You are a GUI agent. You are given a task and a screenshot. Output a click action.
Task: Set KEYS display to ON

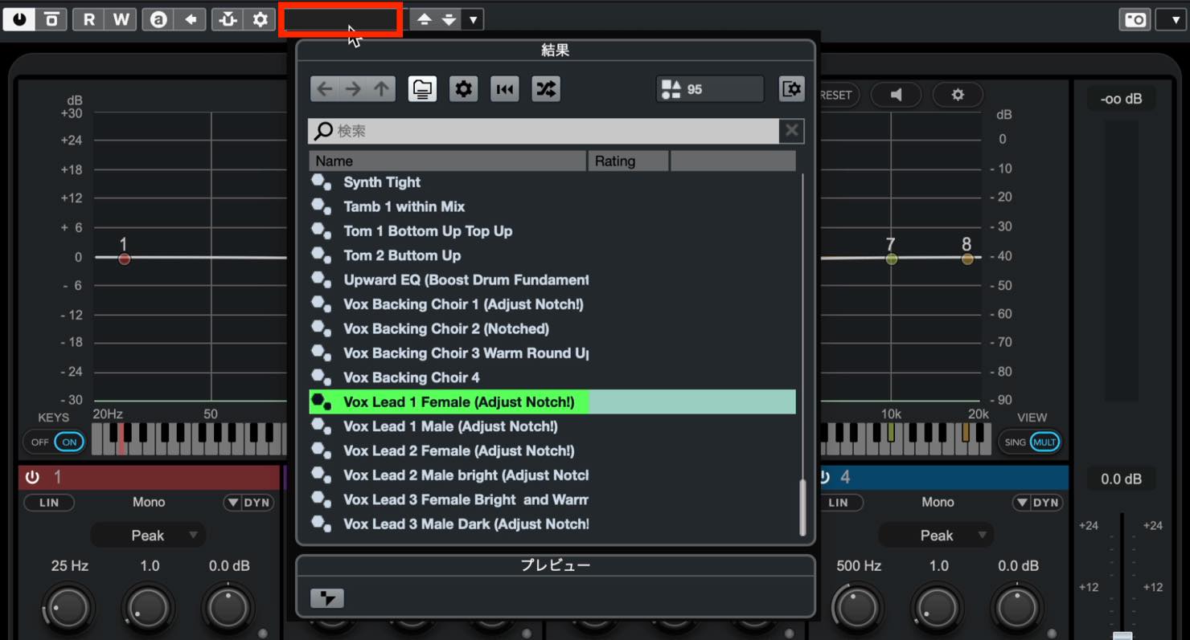[69, 442]
